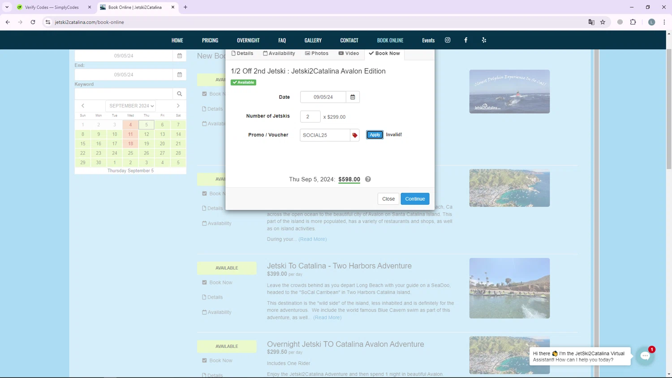The image size is (672, 378).
Task: Open the translate page icon in the address bar
Action: coord(591,22)
